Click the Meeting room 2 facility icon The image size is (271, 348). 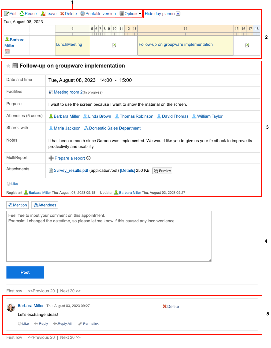tap(51, 92)
